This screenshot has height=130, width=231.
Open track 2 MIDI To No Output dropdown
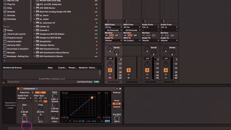pos(132,40)
